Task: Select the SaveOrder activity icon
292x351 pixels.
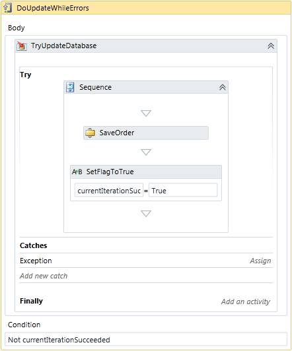Action: pyautogui.click(x=90, y=133)
